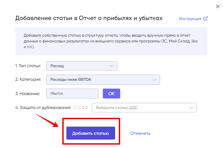Click the question mark help icon
The width and height of the screenshot is (223, 148).
tap(75, 108)
